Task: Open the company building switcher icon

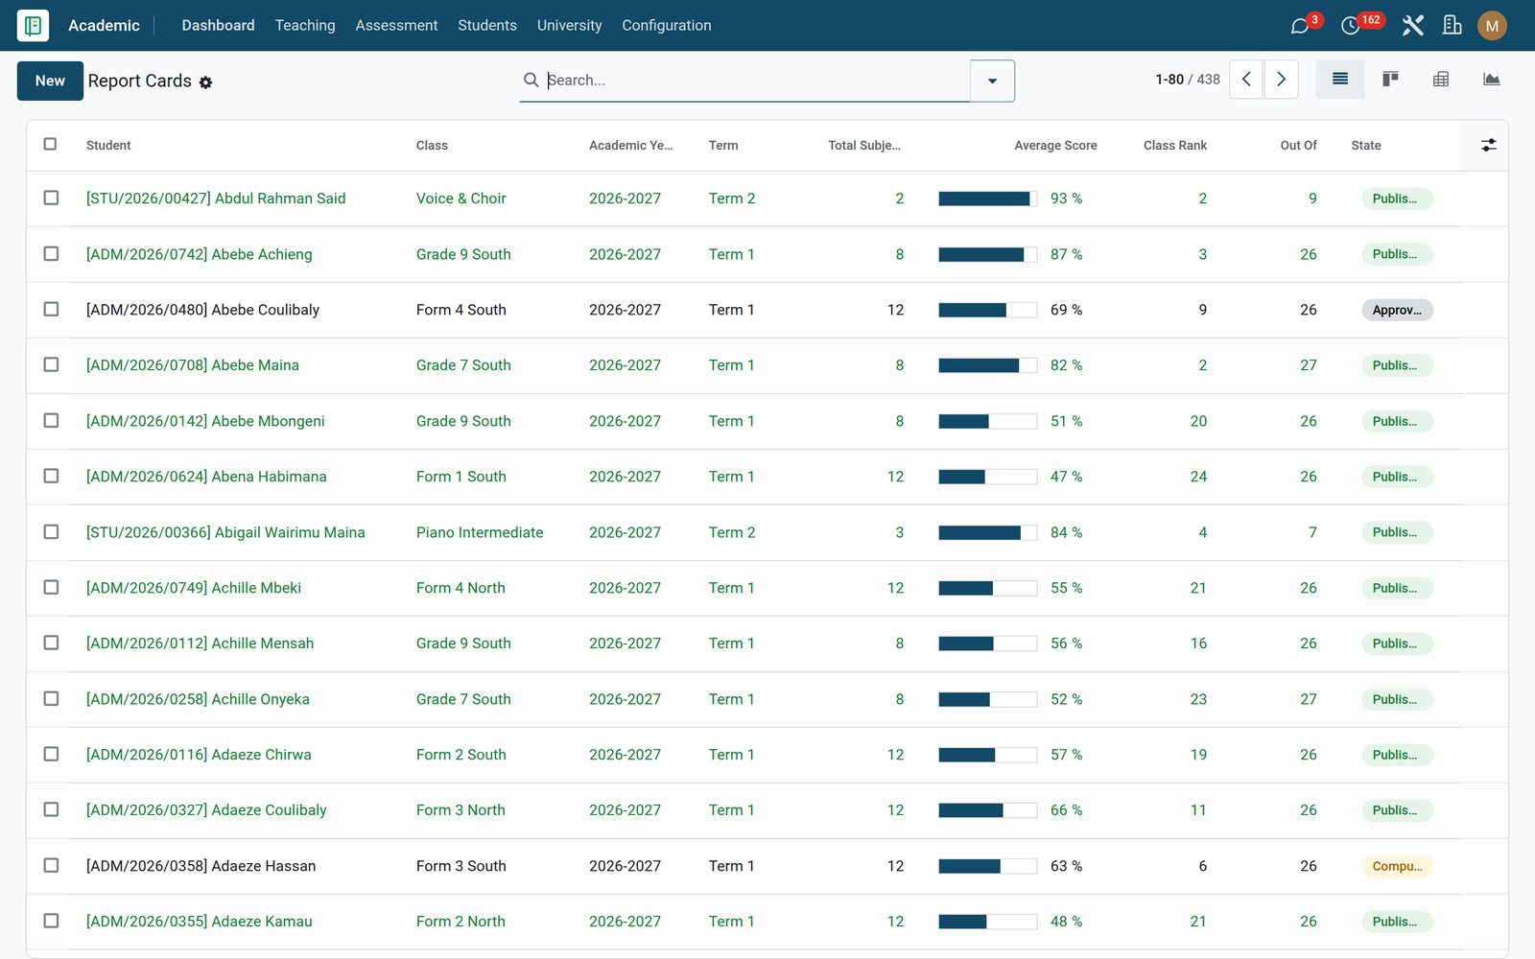Action: (1452, 26)
